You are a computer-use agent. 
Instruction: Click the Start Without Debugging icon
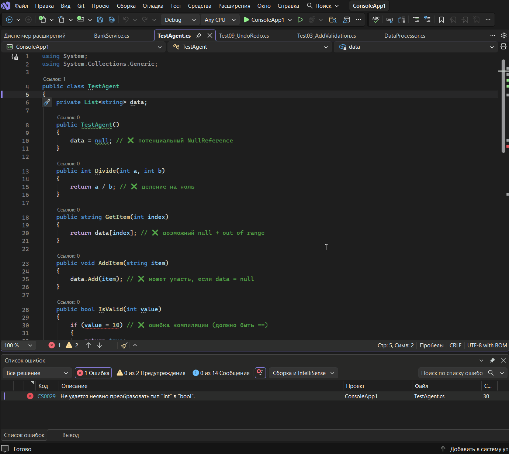[x=300, y=20]
